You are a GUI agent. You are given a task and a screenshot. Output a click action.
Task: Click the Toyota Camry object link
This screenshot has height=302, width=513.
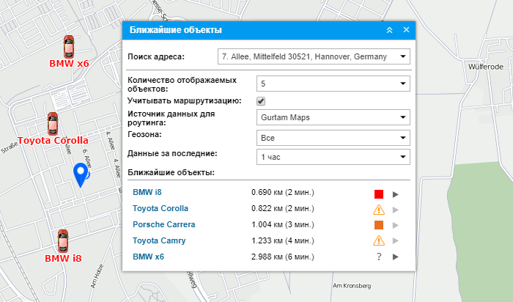tap(158, 240)
